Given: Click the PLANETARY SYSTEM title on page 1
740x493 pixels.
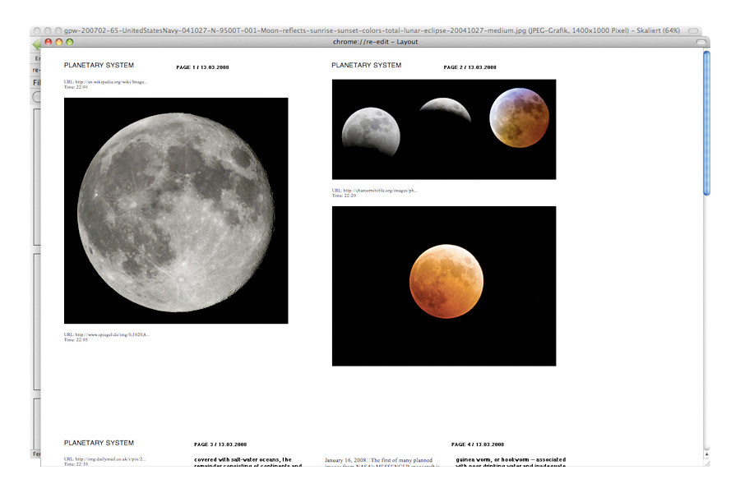Looking at the screenshot, I should (x=99, y=65).
